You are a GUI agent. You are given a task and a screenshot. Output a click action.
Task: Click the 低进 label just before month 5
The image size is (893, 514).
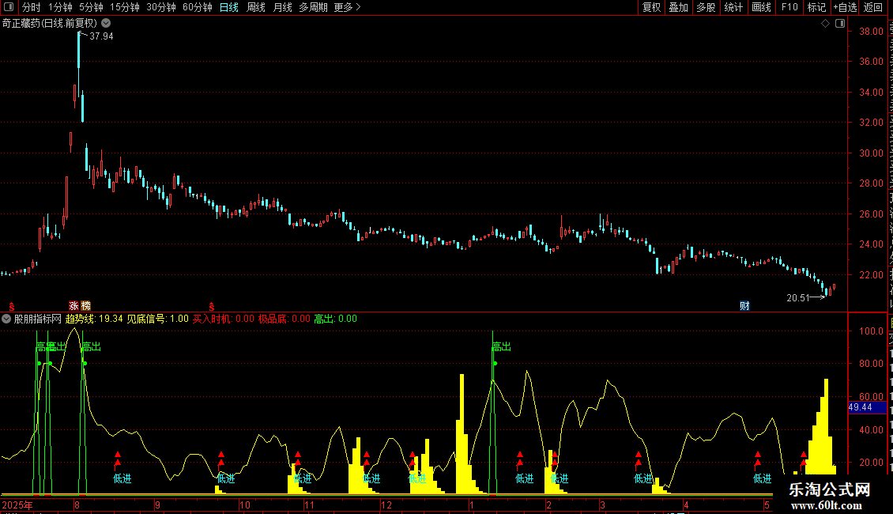(x=762, y=478)
